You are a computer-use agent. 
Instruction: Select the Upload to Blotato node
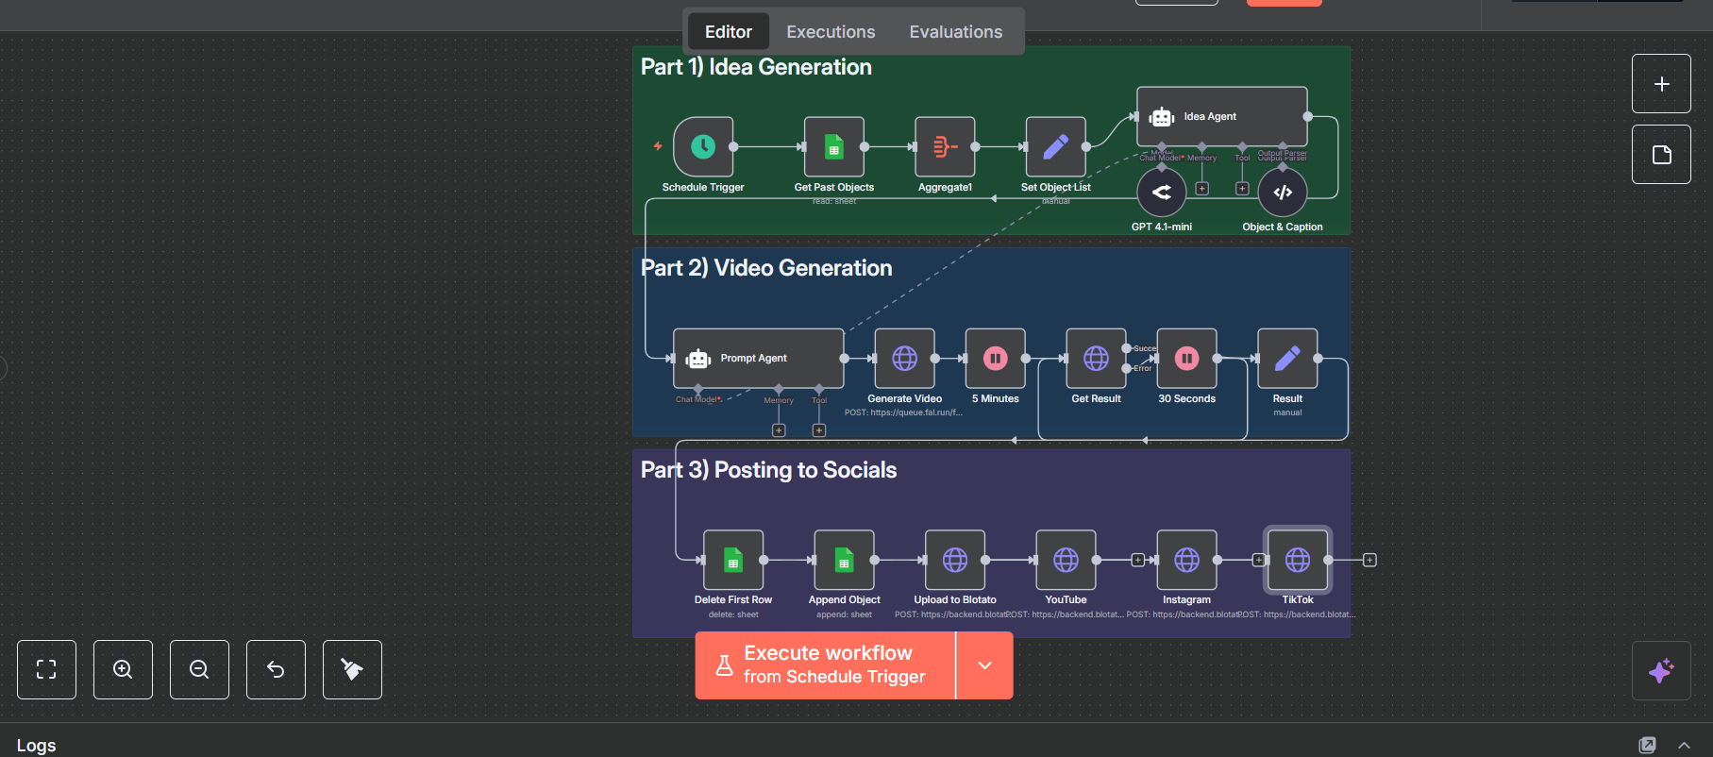tap(955, 560)
